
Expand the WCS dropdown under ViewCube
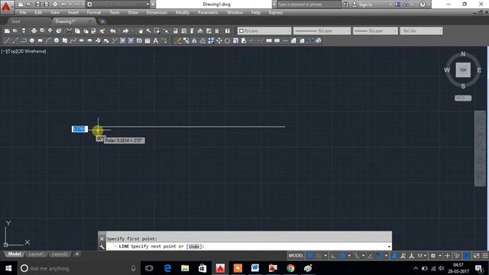tap(463, 98)
